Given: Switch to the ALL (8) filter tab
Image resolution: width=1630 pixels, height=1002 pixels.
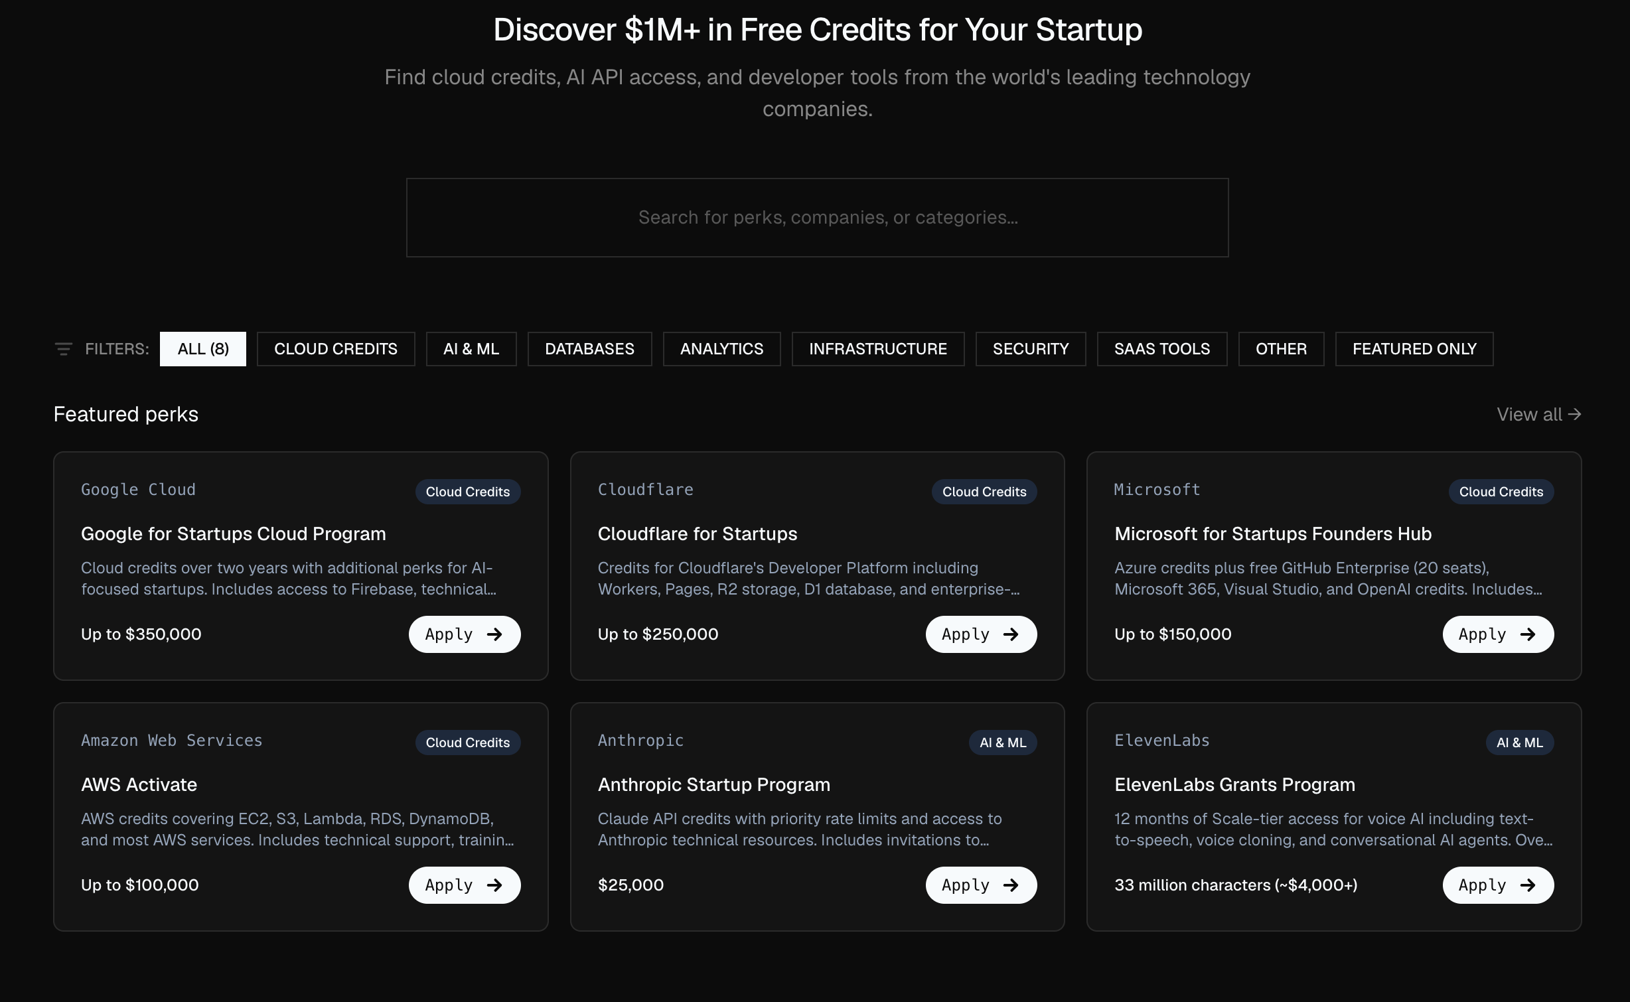Looking at the screenshot, I should pyautogui.click(x=202, y=348).
